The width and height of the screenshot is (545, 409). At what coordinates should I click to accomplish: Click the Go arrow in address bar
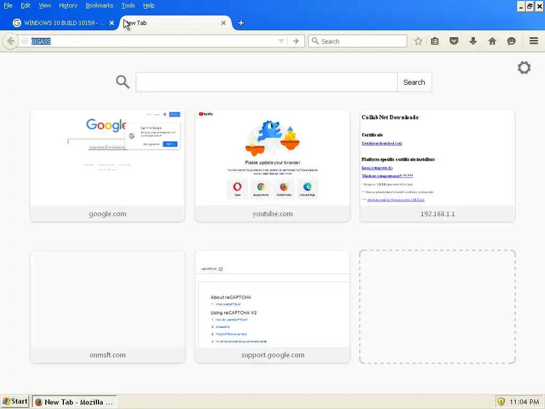(x=296, y=41)
